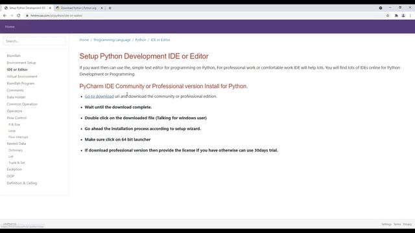Open the Tuple & Set sub-item

click(x=17, y=162)
